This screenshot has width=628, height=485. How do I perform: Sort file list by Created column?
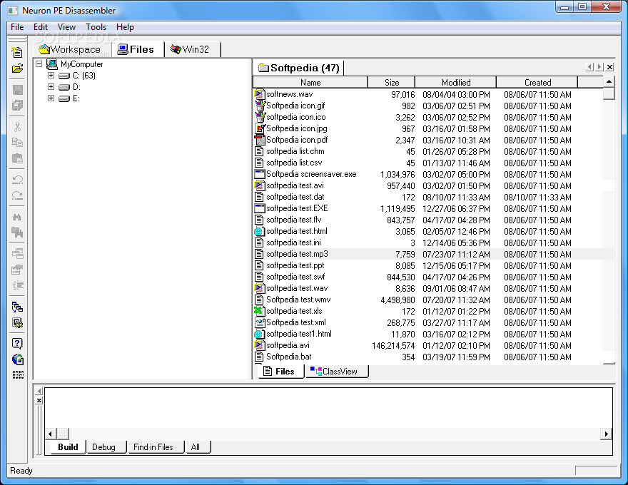537,83
